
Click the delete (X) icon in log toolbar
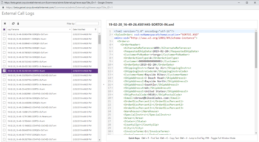pyautogui.click(x=5, y=23)
